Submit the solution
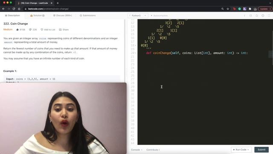The height and width of the screenshot is (154, 273). 261,150
